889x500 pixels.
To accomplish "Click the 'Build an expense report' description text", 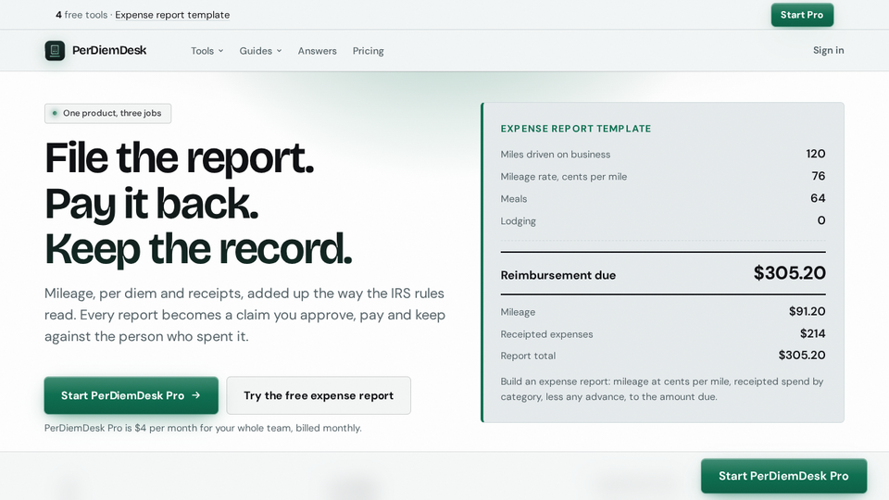I will point(661,389).
